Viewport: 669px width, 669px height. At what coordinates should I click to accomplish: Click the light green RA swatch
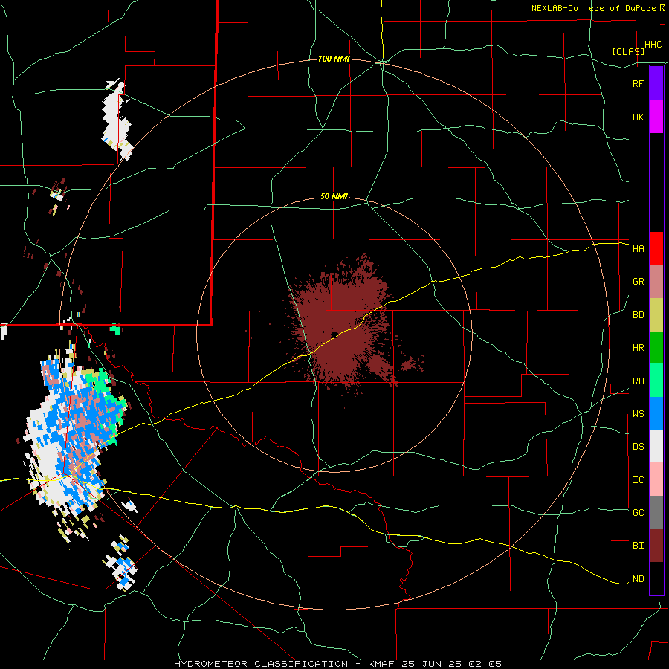656,381
